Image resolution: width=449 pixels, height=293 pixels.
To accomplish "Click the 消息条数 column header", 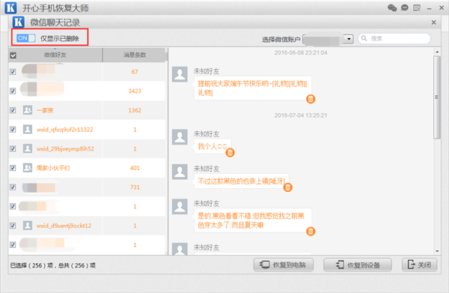I will point(135,55).
